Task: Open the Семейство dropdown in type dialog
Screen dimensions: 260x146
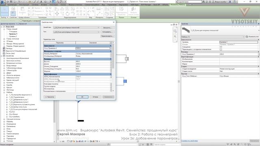Action: click(76, 28)
